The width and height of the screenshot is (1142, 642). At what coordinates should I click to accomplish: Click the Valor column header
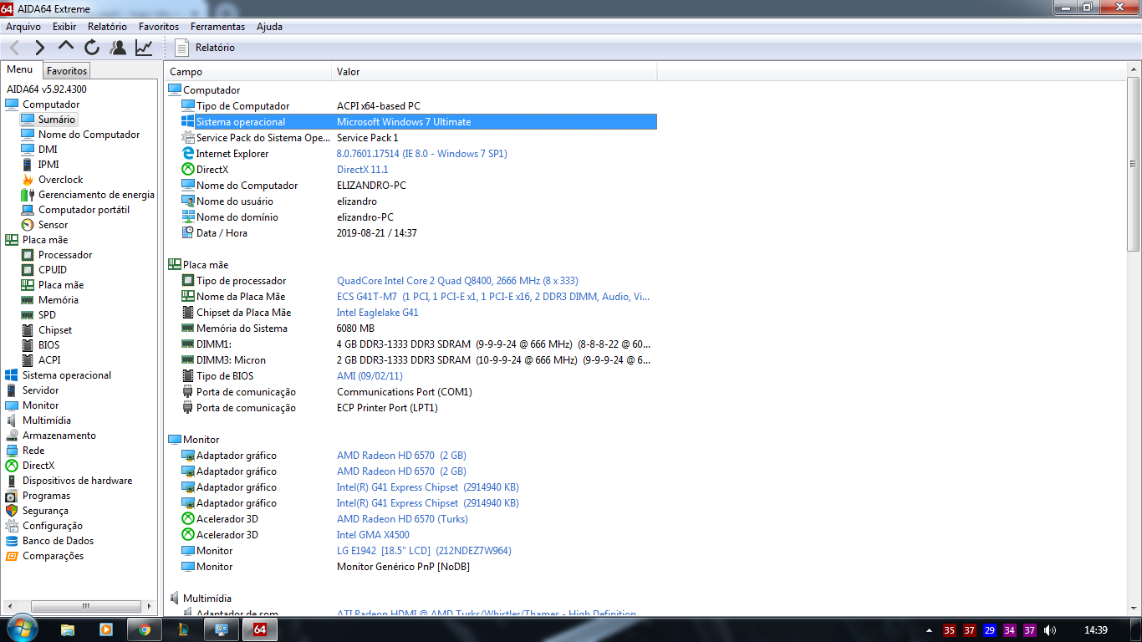point(494,72)
